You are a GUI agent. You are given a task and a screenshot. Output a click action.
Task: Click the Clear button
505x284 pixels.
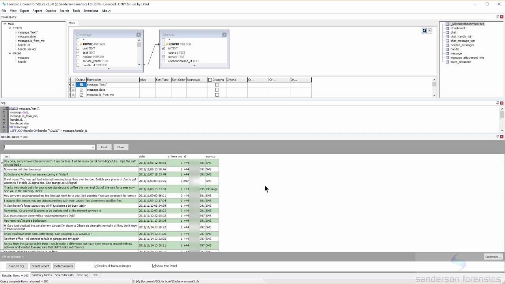(x=121, y=147)
